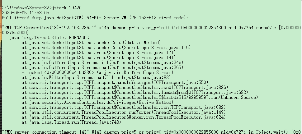Click the jstack 29420 command line
This screenshot has height=134, width=302.
point(42,8)
